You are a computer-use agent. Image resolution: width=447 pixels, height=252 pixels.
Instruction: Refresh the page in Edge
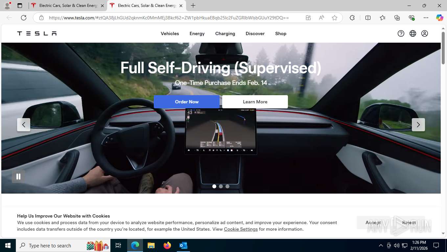pyautogui.click(x=24, y=18)
